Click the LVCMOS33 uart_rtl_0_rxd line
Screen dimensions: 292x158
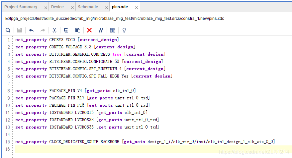(x=87, y=120)
